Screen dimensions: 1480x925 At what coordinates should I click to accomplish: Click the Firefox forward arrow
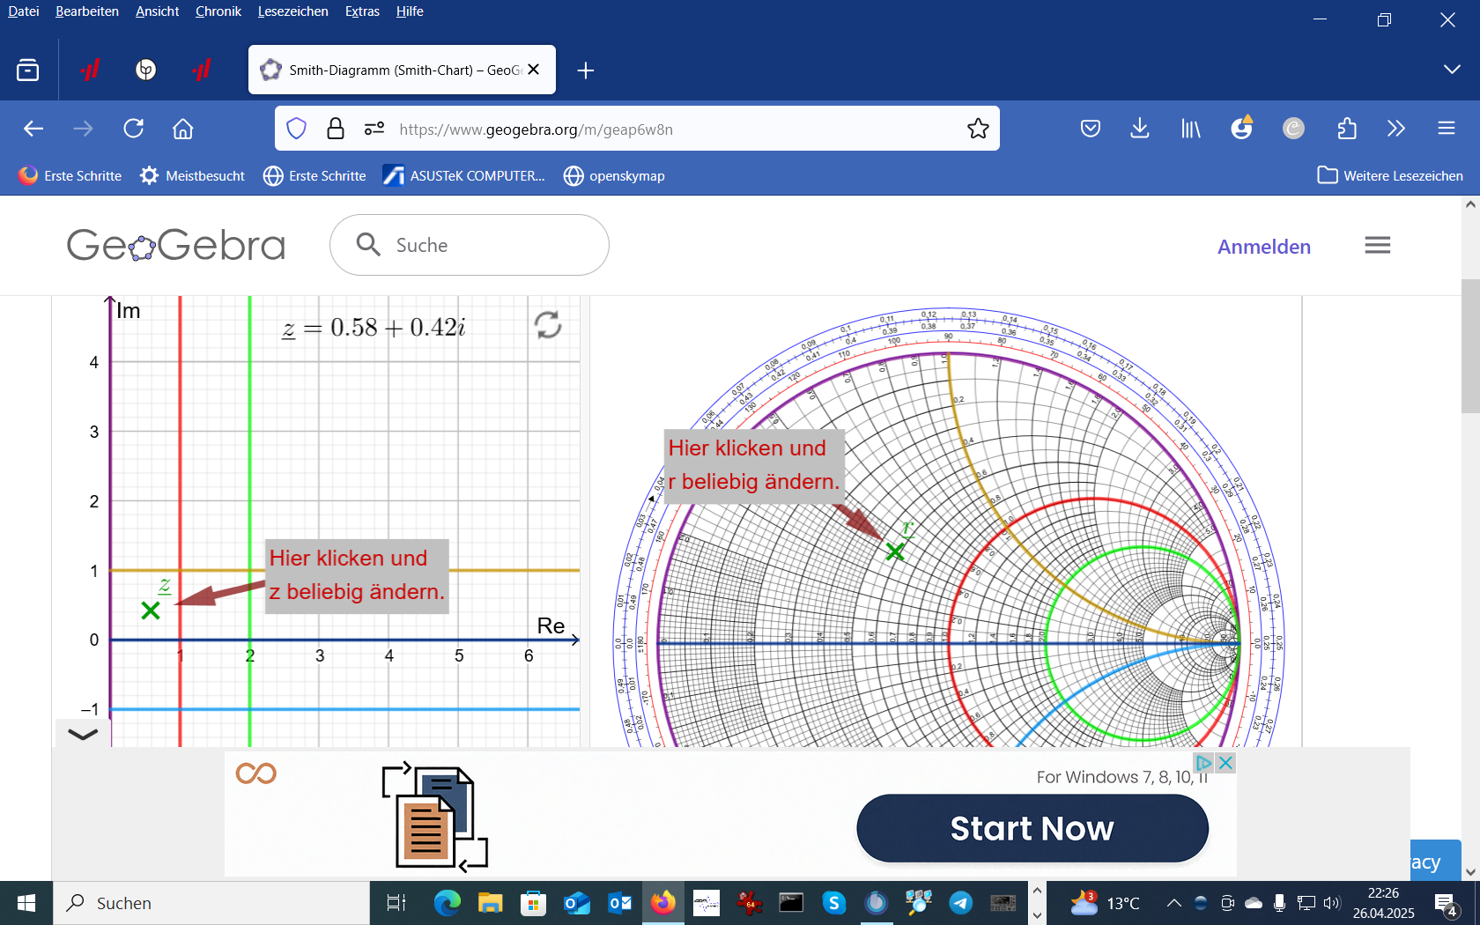point(83,129)
